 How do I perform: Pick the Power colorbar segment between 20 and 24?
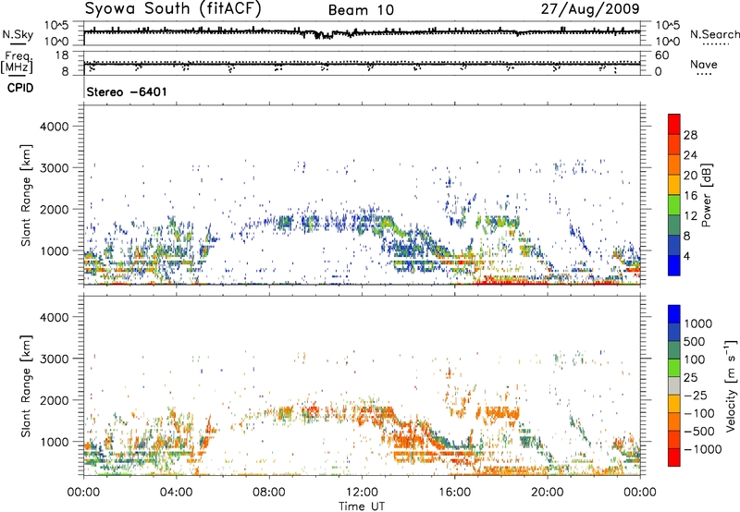(674, 165)
